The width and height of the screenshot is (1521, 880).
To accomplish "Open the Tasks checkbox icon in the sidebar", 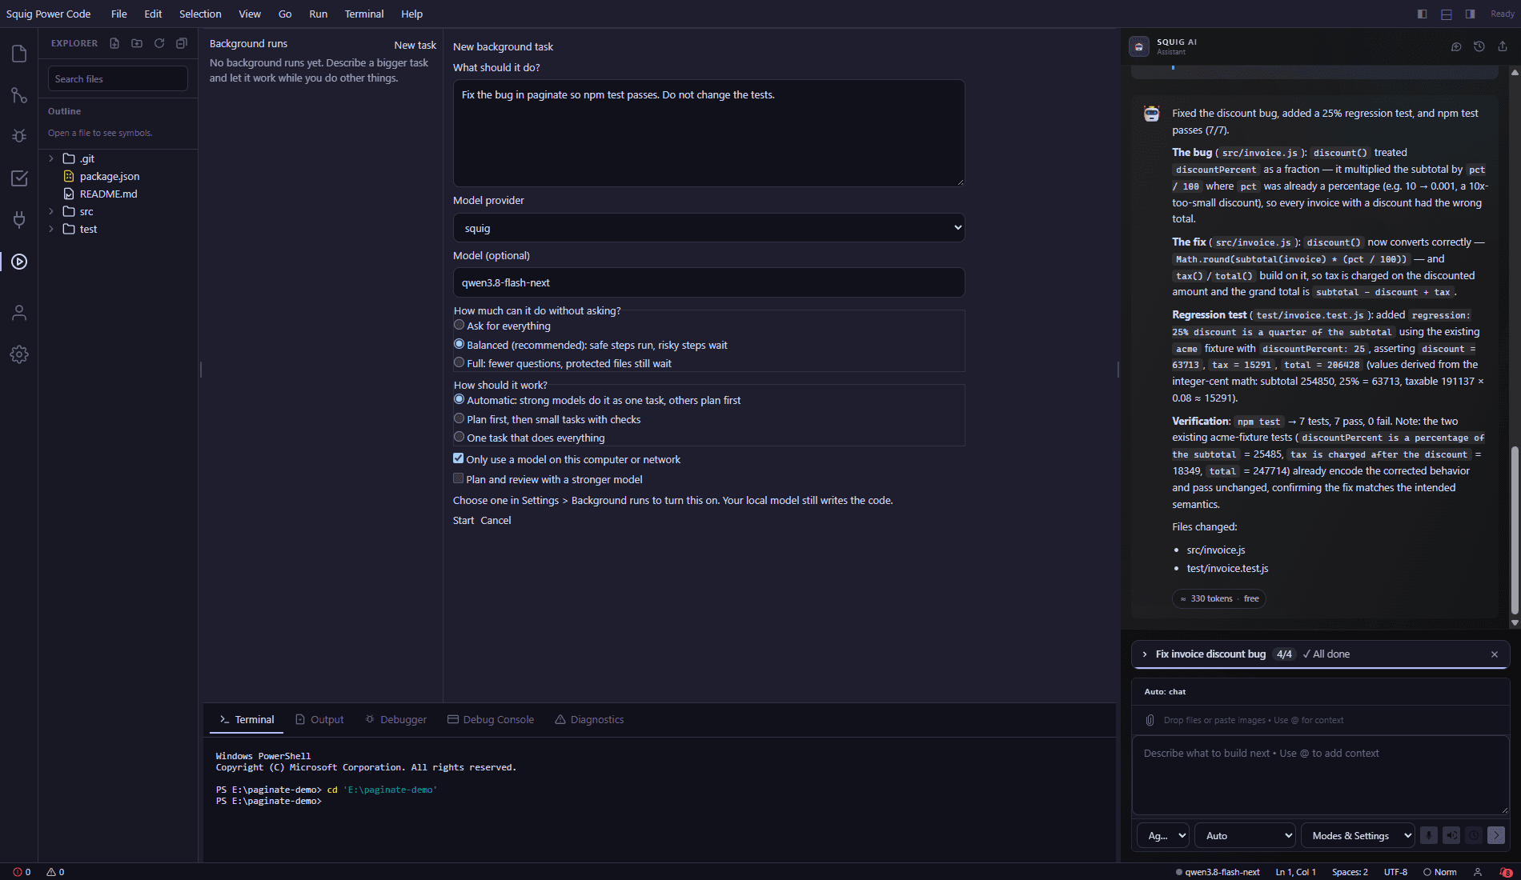I will (x=19, y=178).
